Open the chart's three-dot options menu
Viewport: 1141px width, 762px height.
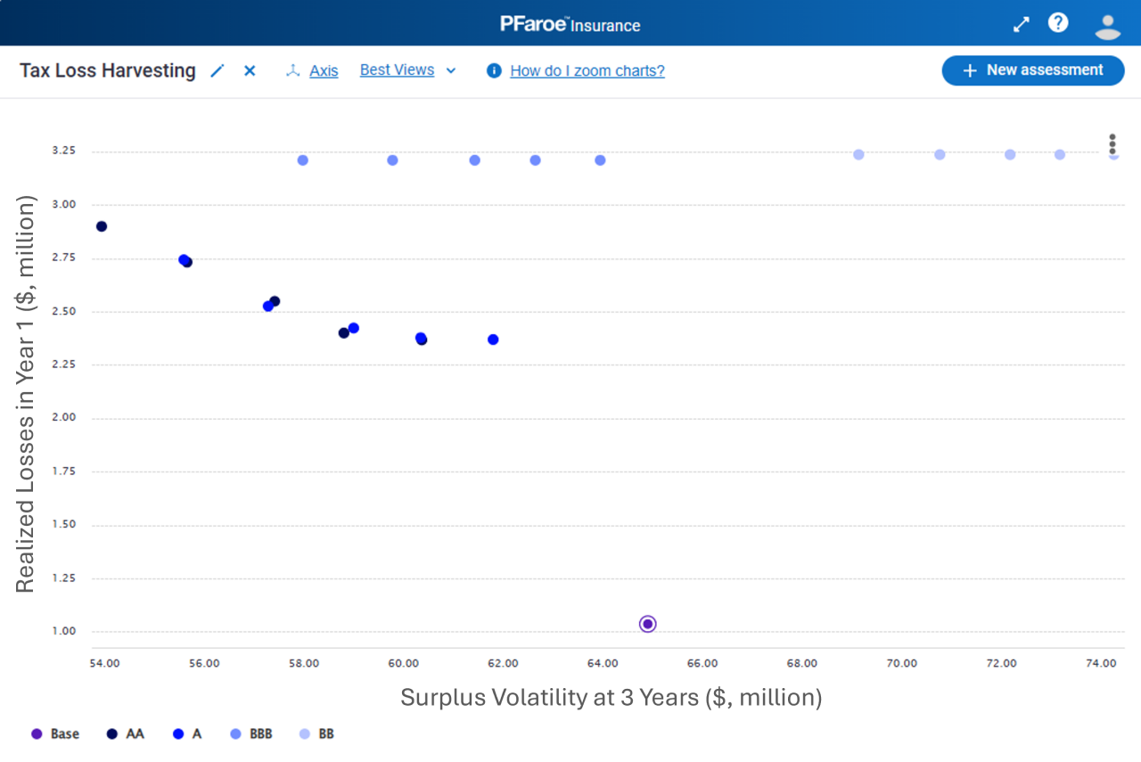[1112, 143]
